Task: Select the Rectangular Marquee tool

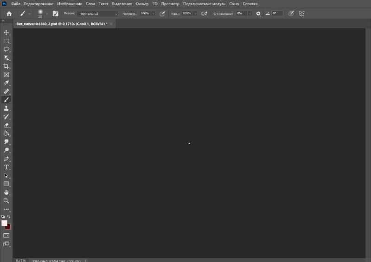Action: 6,41
